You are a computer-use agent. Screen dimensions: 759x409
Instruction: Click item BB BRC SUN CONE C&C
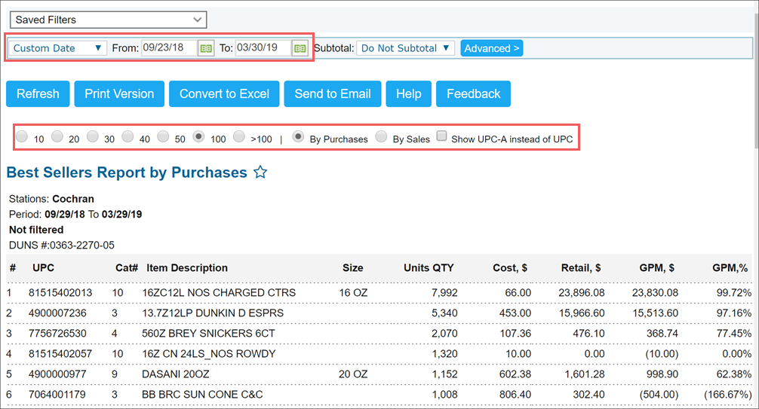pos(202,395)
